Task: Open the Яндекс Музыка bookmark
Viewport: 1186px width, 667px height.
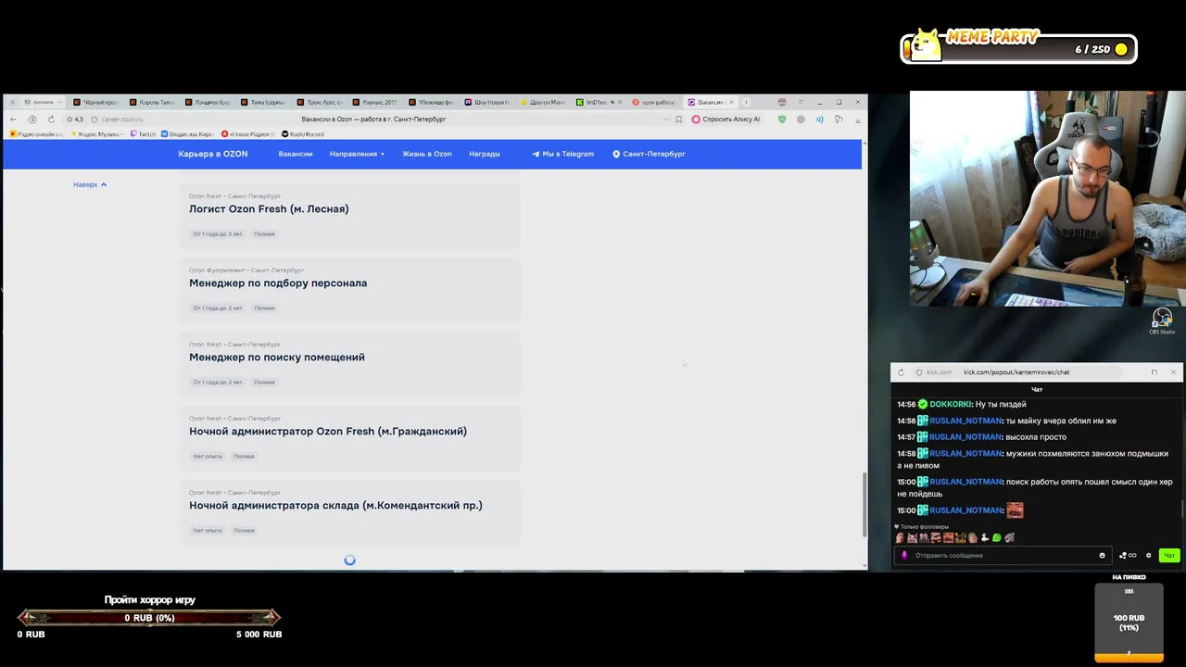Action: (x=95, y=134)
